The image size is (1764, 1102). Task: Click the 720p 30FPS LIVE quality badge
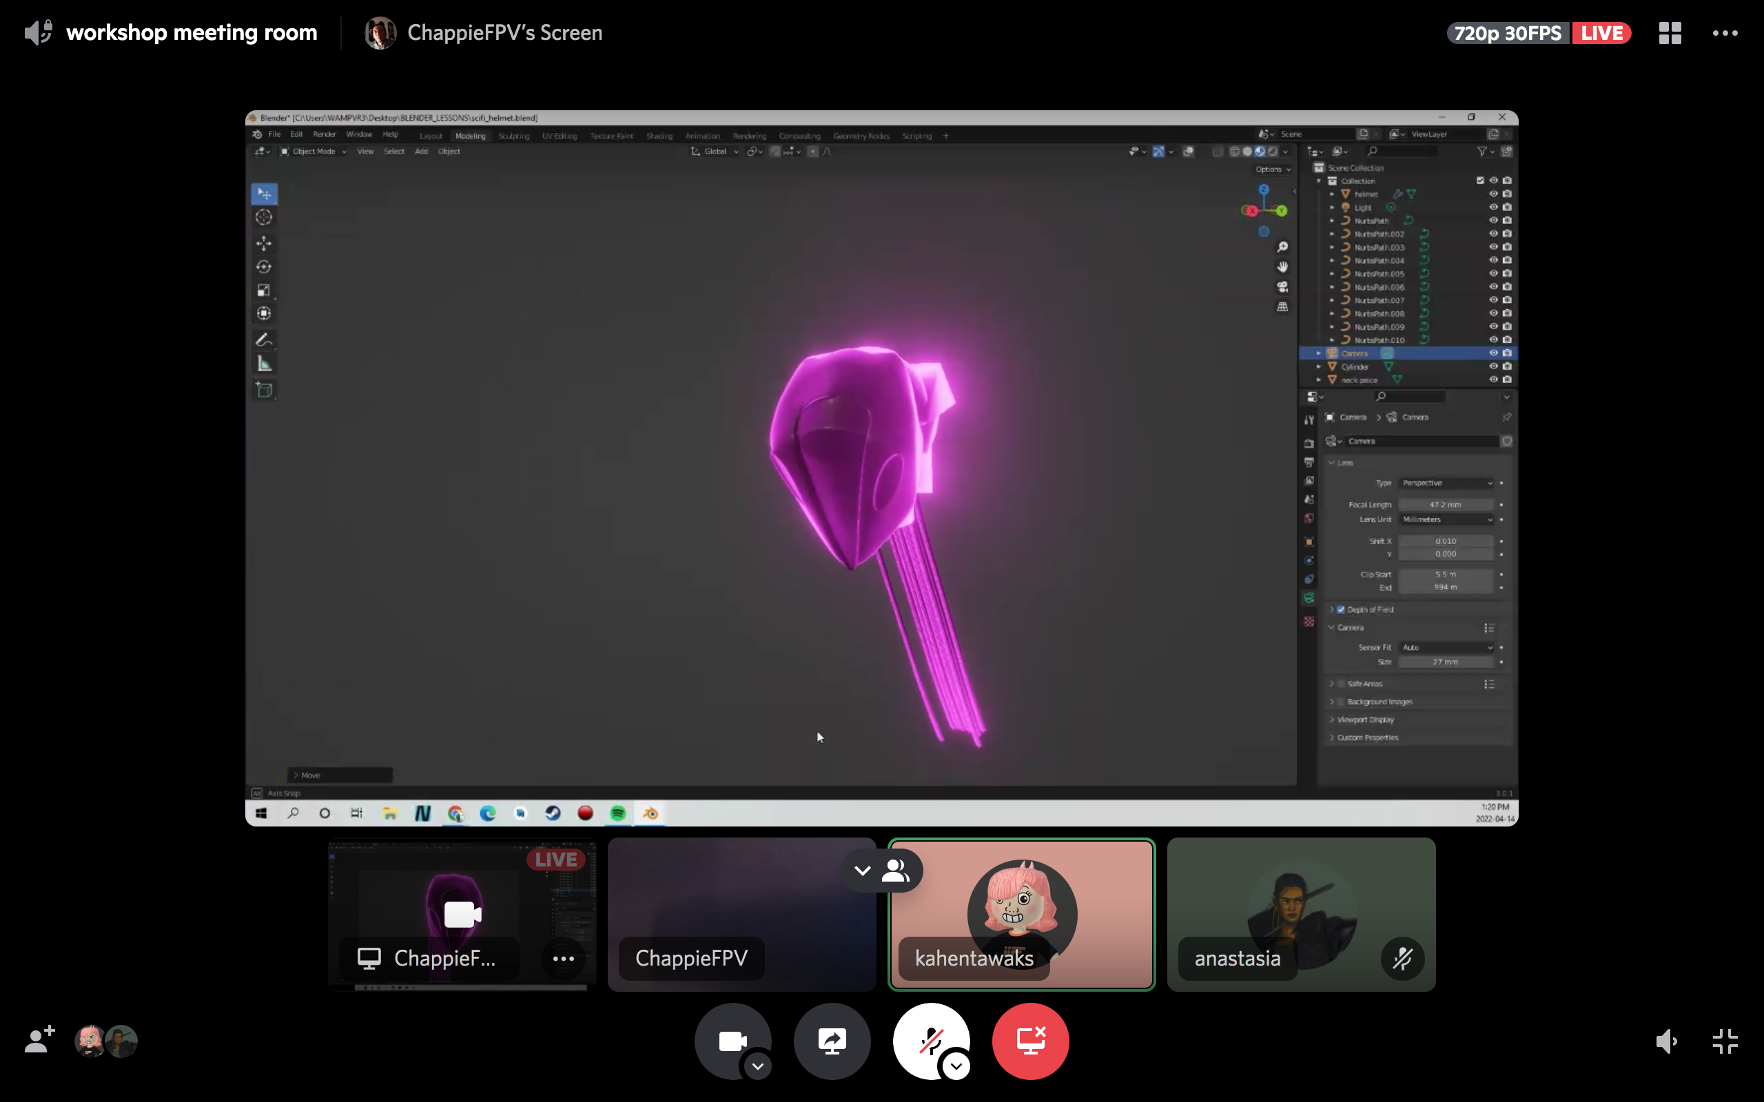click(1538, 33)
